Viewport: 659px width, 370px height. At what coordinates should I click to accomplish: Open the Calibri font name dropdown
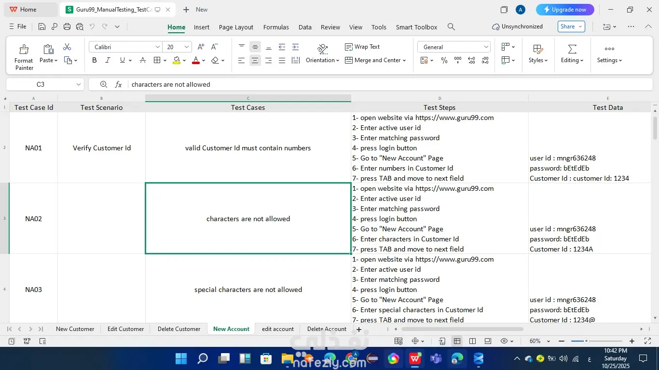158,47
